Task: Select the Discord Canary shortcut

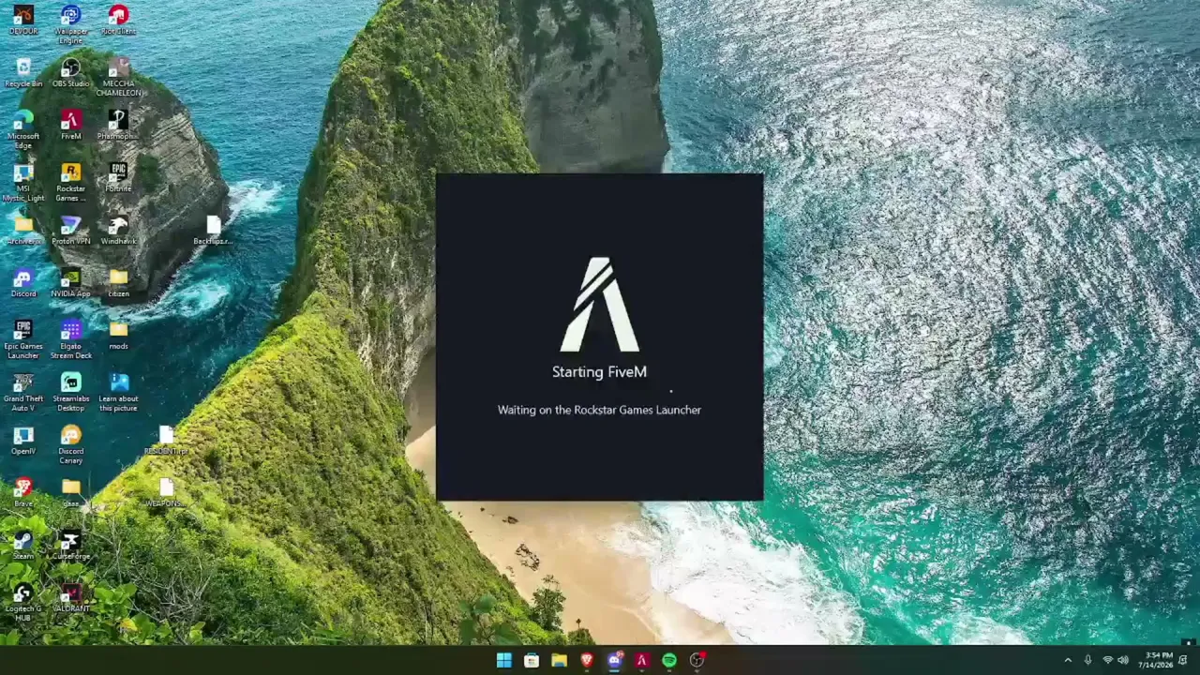Action: [x=70, y=444]
